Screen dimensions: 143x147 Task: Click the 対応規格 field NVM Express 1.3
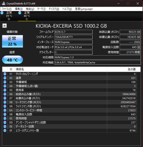point(98,57)
